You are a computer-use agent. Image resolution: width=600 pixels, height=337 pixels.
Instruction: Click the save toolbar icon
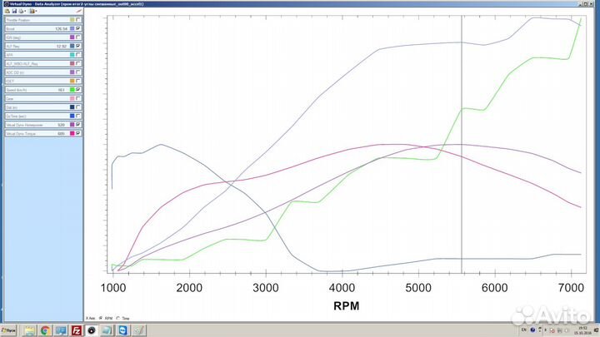coord(14,11)
